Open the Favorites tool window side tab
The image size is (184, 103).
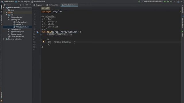[x=1, y=97]
